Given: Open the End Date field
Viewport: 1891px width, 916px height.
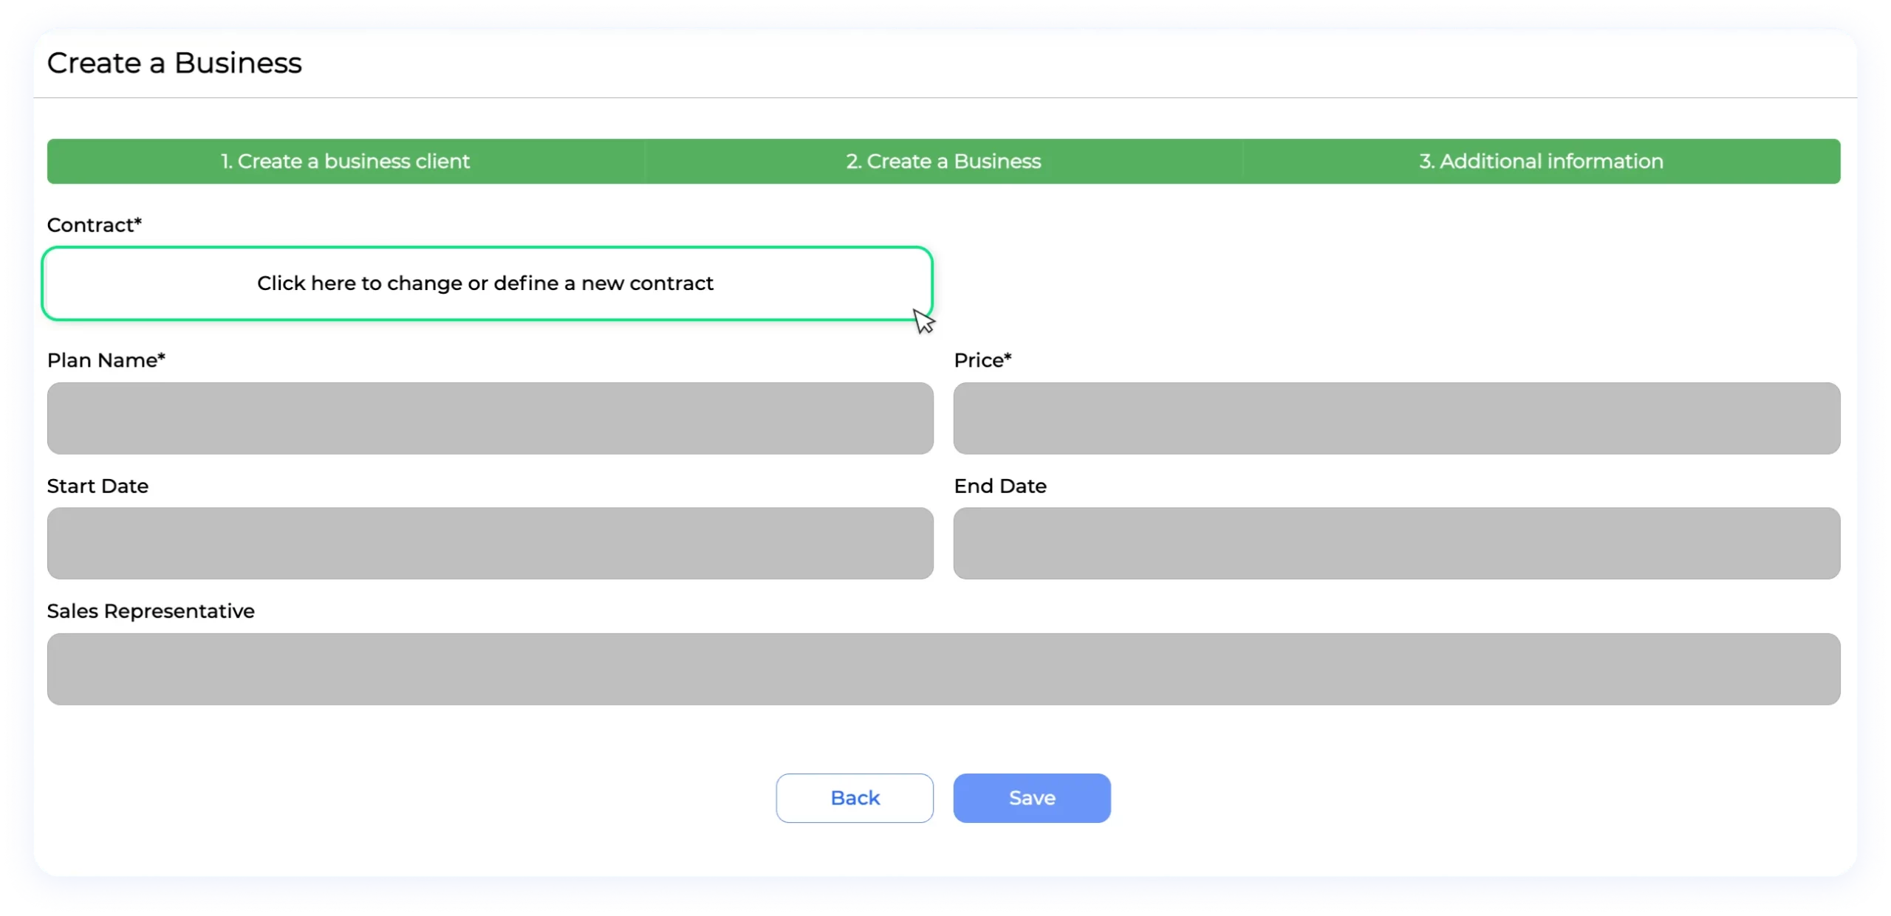Looking at the screenshot, I should [1396, 543].
